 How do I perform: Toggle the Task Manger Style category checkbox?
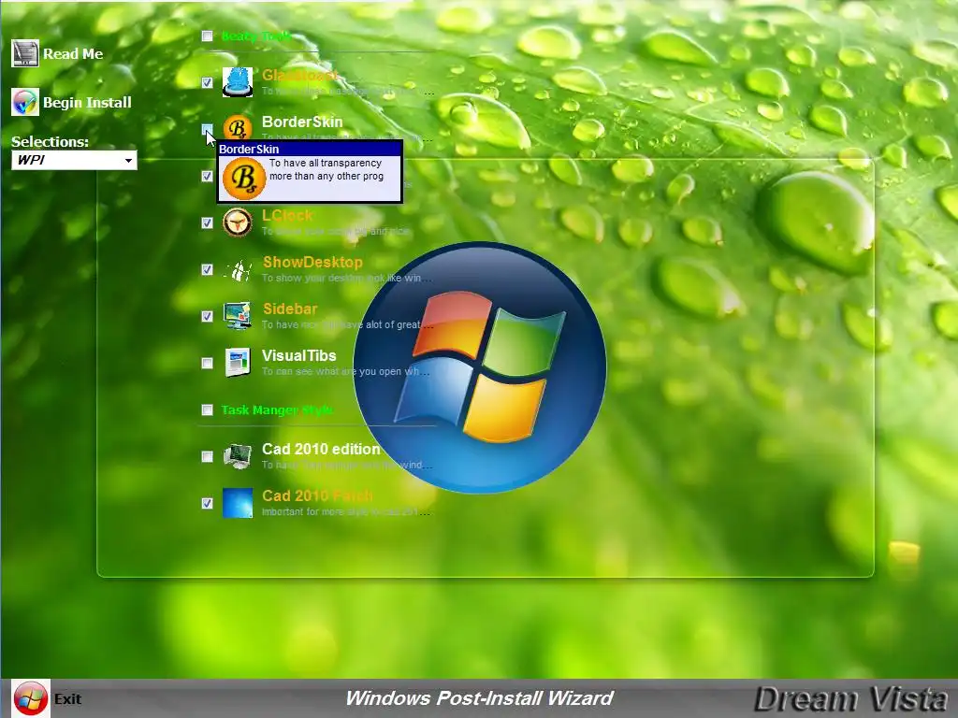tap(207, 409)
